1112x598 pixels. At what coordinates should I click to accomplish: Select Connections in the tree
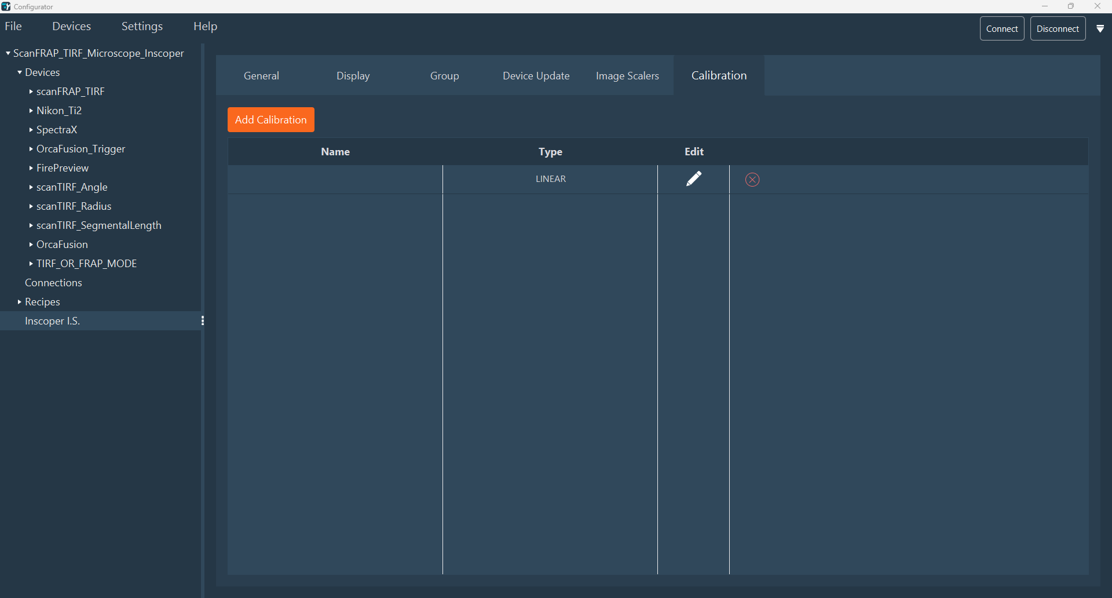[x=53, y=283]
